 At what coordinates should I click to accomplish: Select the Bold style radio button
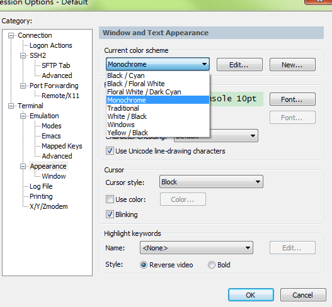pyautogui.click(x=211, y=265)
